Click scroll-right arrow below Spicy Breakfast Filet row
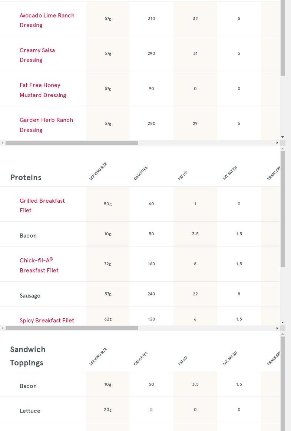Viewport: 291px width, 431px height. coord(277,328)
